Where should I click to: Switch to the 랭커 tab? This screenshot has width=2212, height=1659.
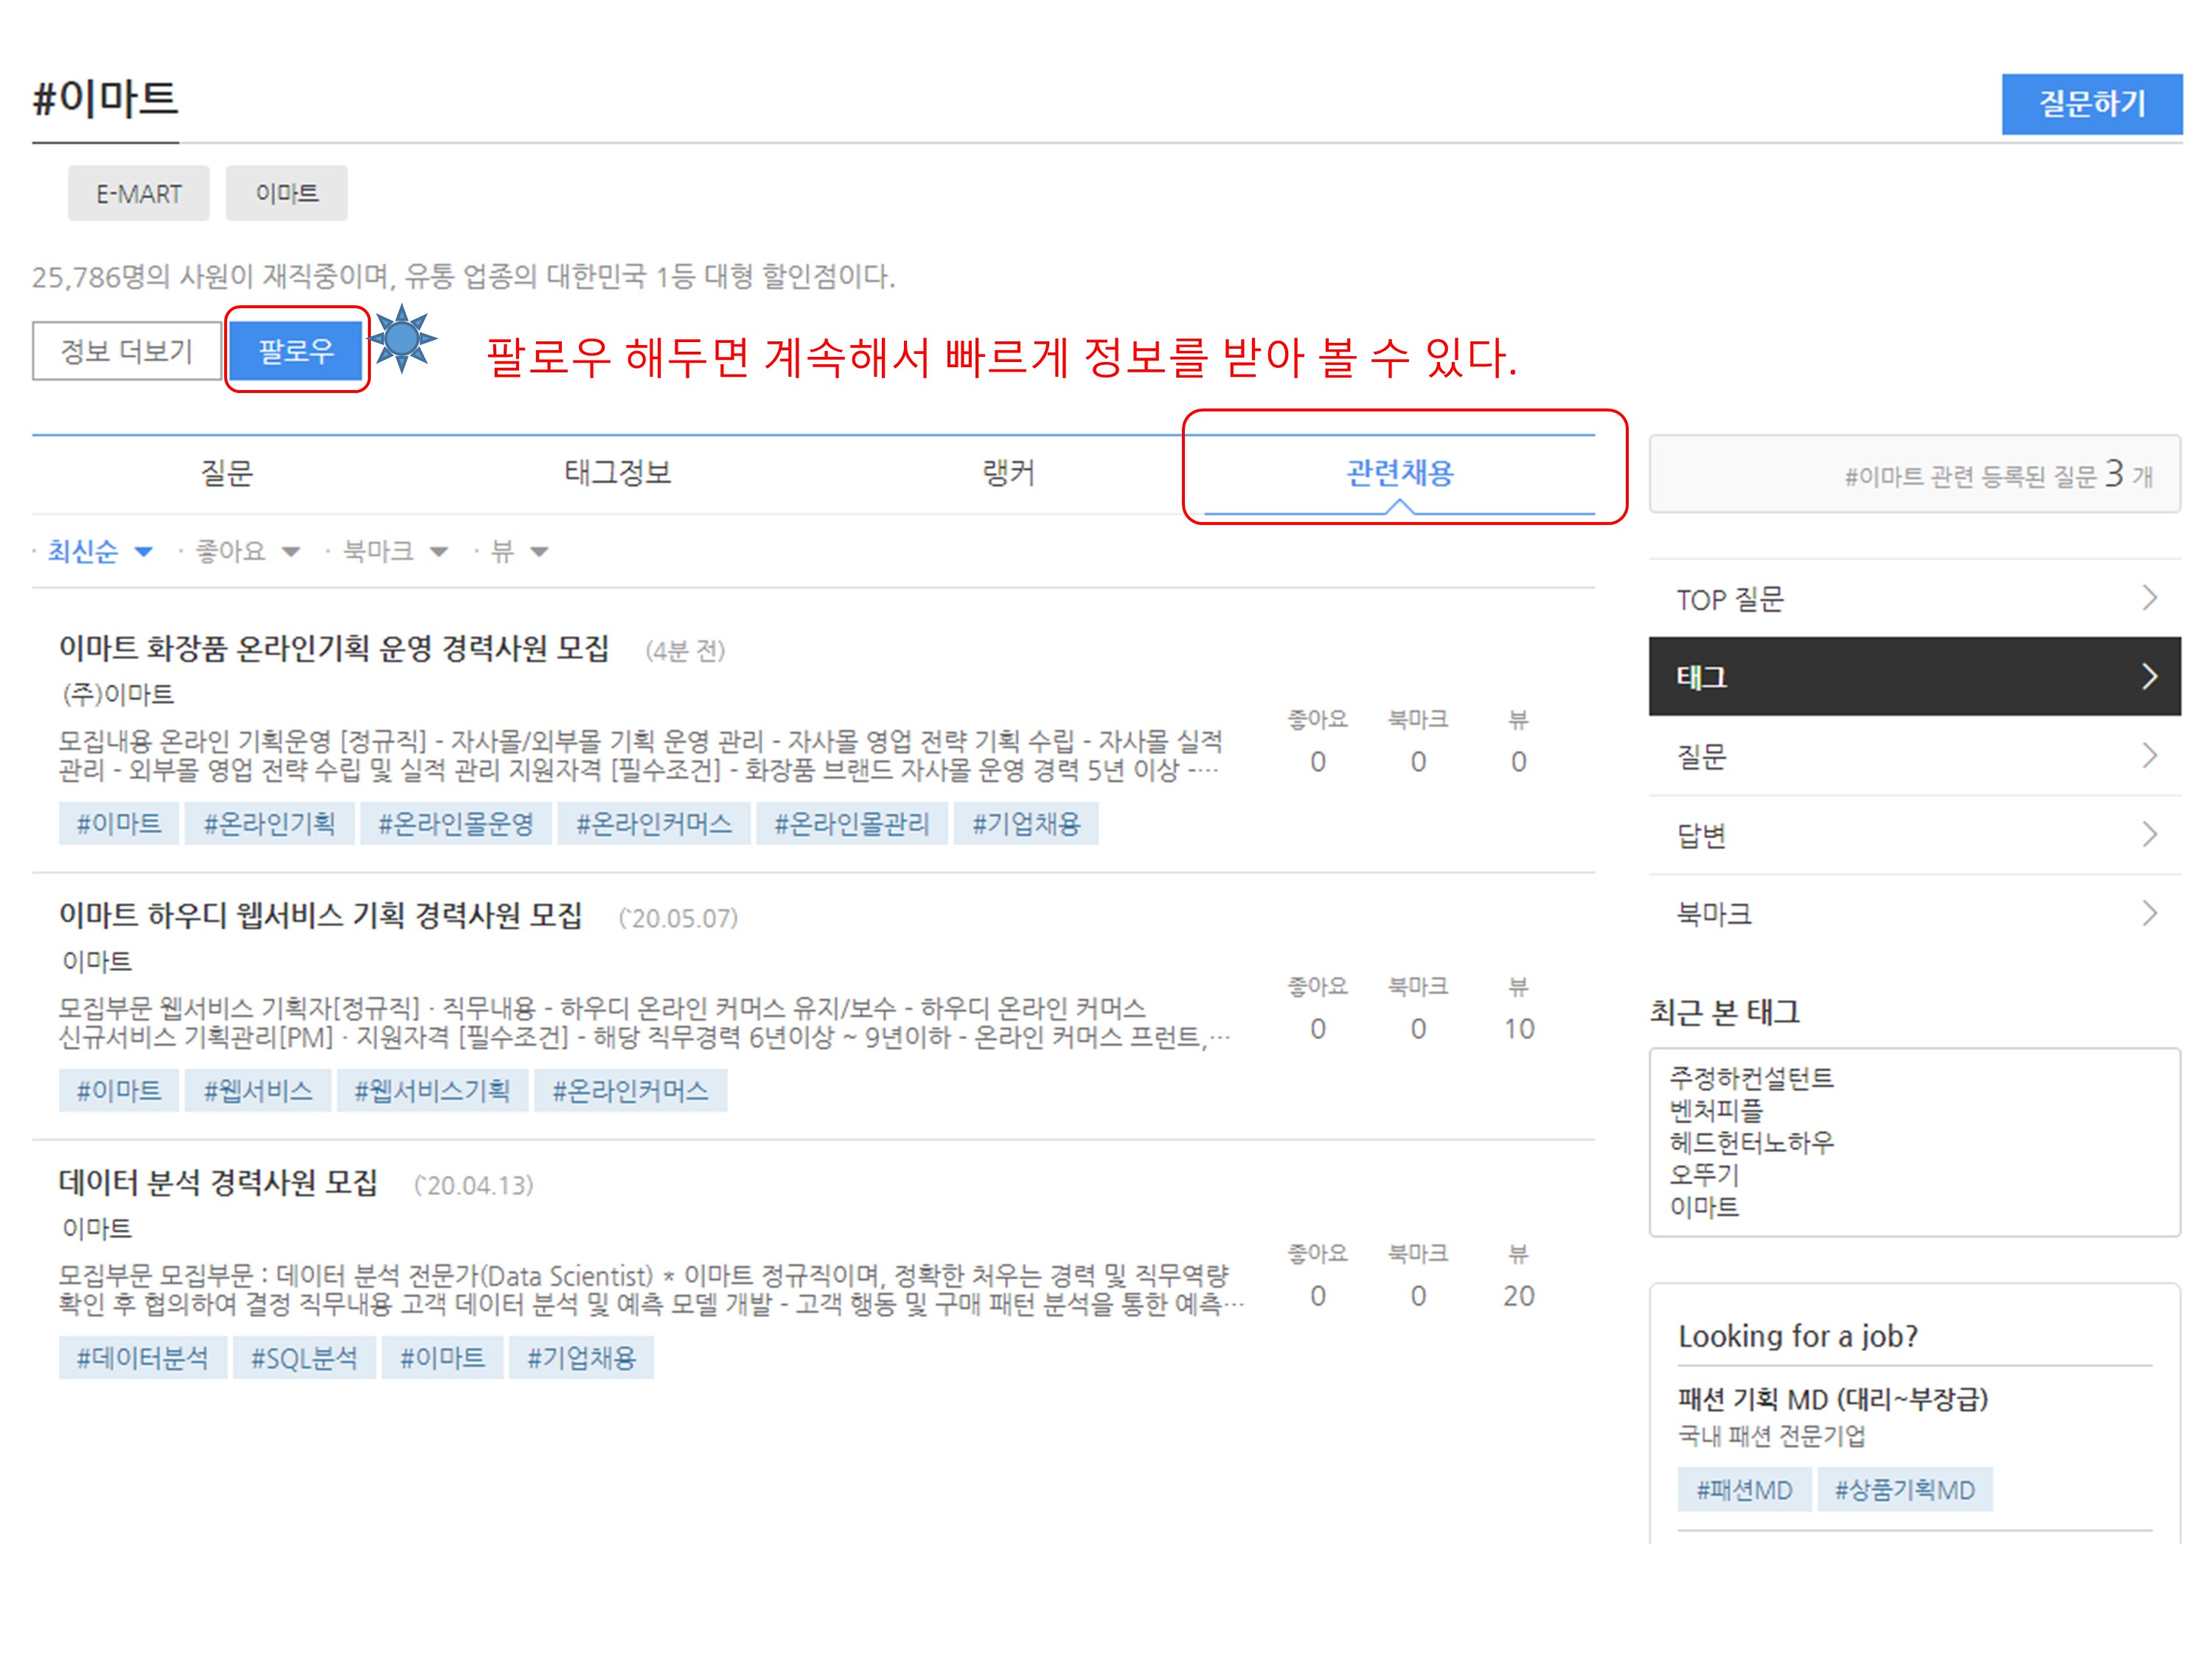click(x=1008, y=472)
